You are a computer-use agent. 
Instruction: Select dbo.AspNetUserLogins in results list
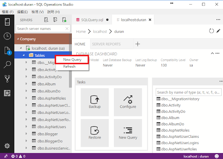(177, 143)
